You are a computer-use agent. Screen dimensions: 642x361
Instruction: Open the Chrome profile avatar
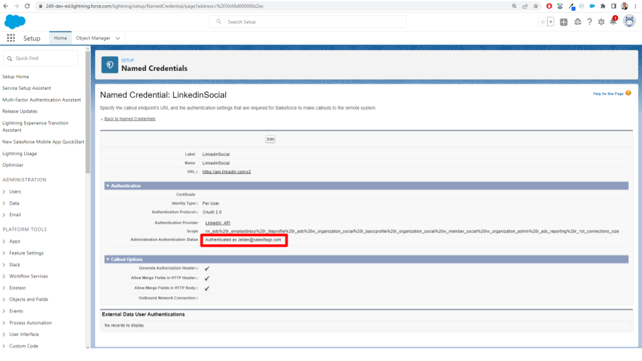(625, 6)
